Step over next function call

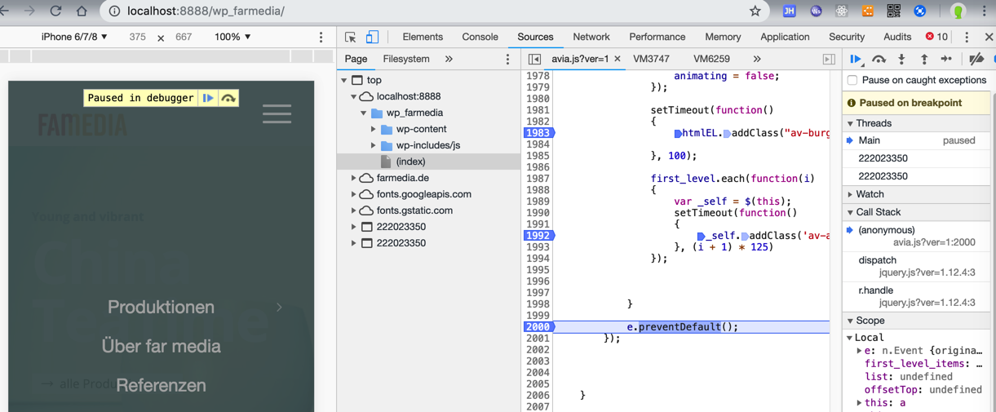click(879, 59)
